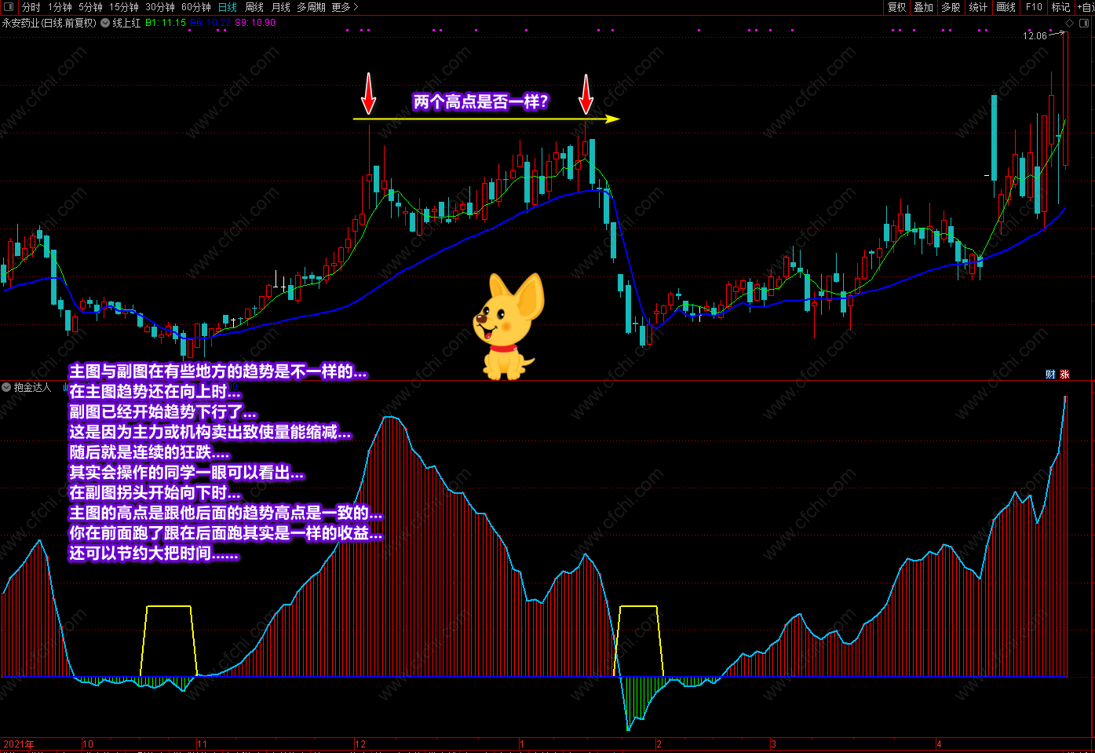Expand the 更多 periods menu

coord(345,7)
